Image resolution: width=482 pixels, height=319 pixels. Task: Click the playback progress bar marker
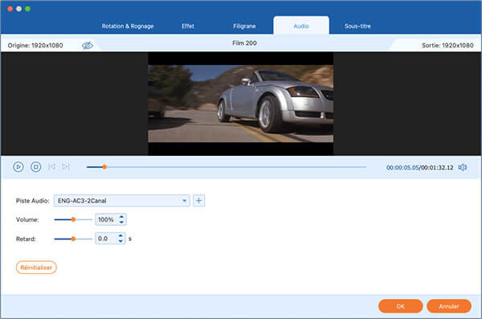pos(104,166)
